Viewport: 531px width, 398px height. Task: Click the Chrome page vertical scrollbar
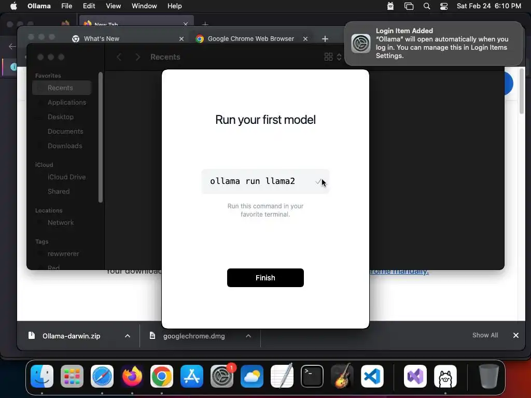pyautogui.click(x=522, y=91)
